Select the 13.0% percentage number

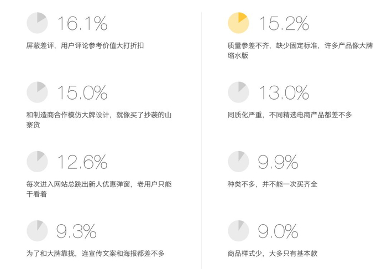pos(284,93)
